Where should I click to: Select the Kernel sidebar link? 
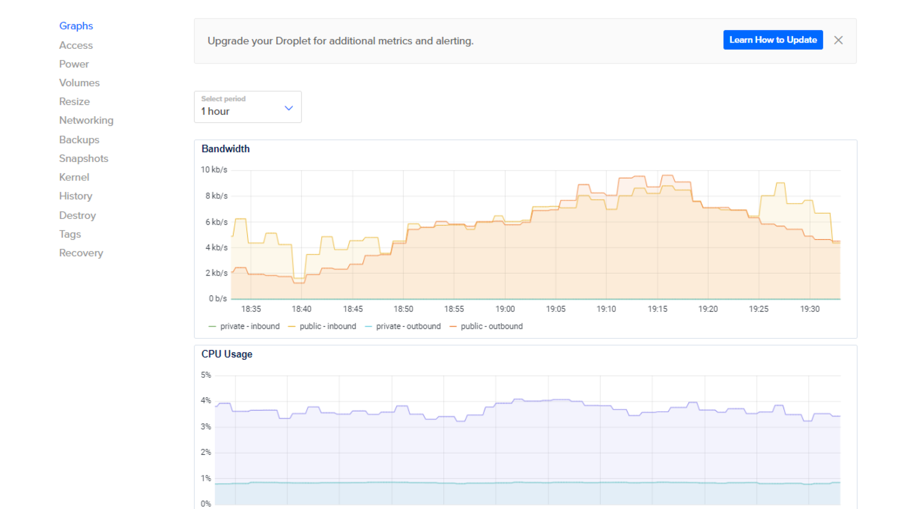click(x=74, y=177)
